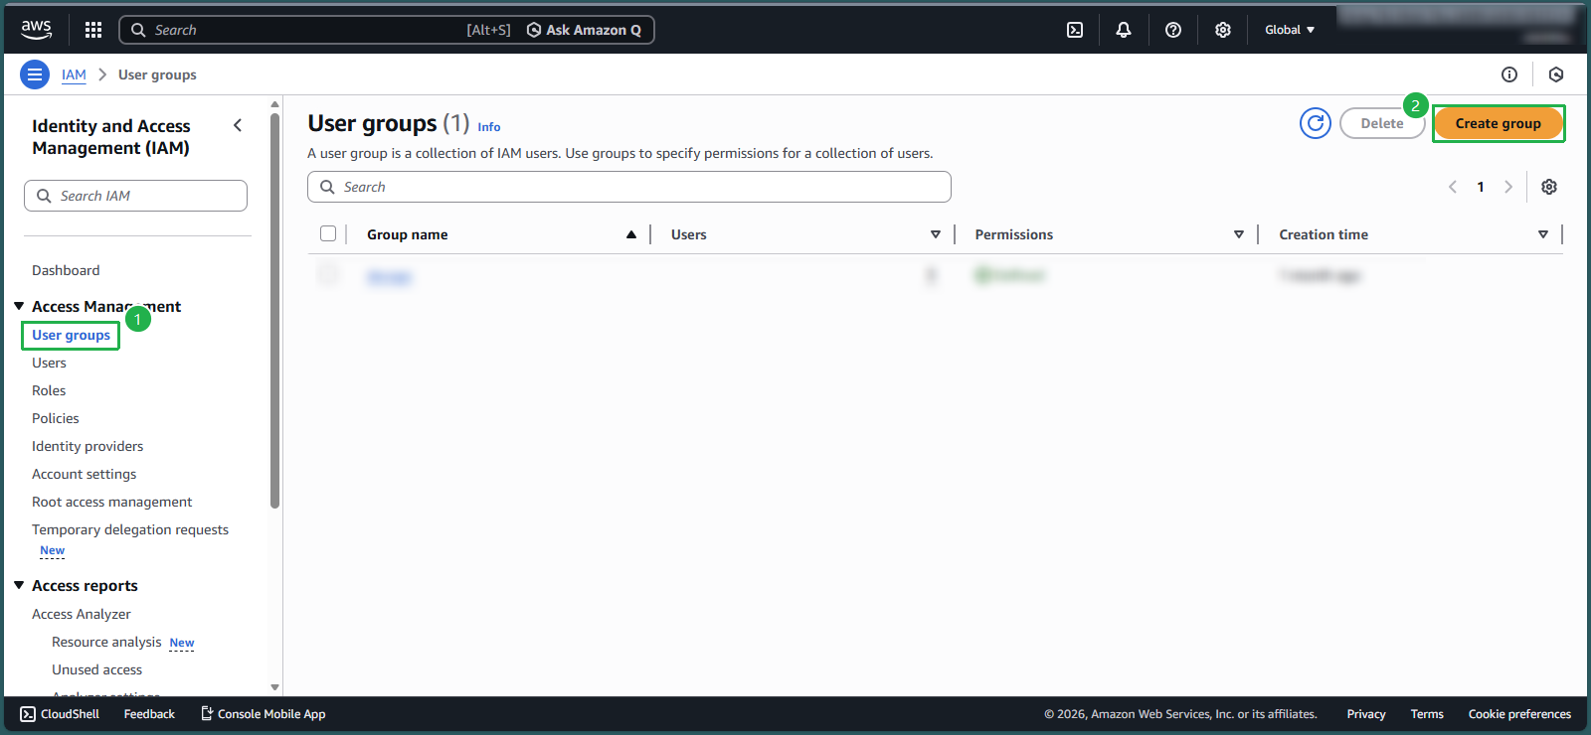Screen dimensions: 1591x735
Task: Click the Search IAM field
Action: pos(136,196)
